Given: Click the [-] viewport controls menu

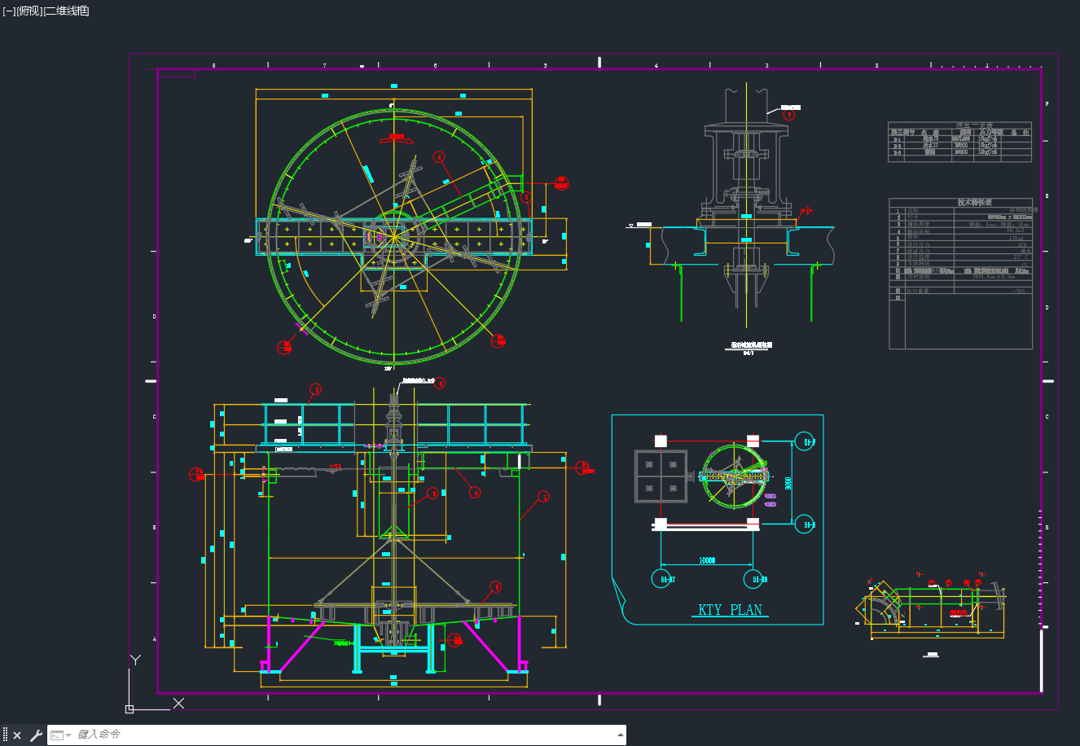Looking at the screenshot, I should pyautogui.click(x=9, y=11).
